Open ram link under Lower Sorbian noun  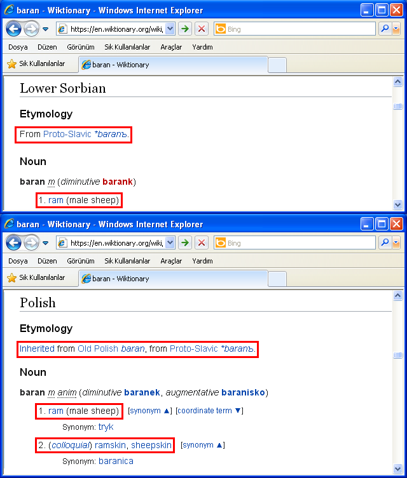point(56,201)
